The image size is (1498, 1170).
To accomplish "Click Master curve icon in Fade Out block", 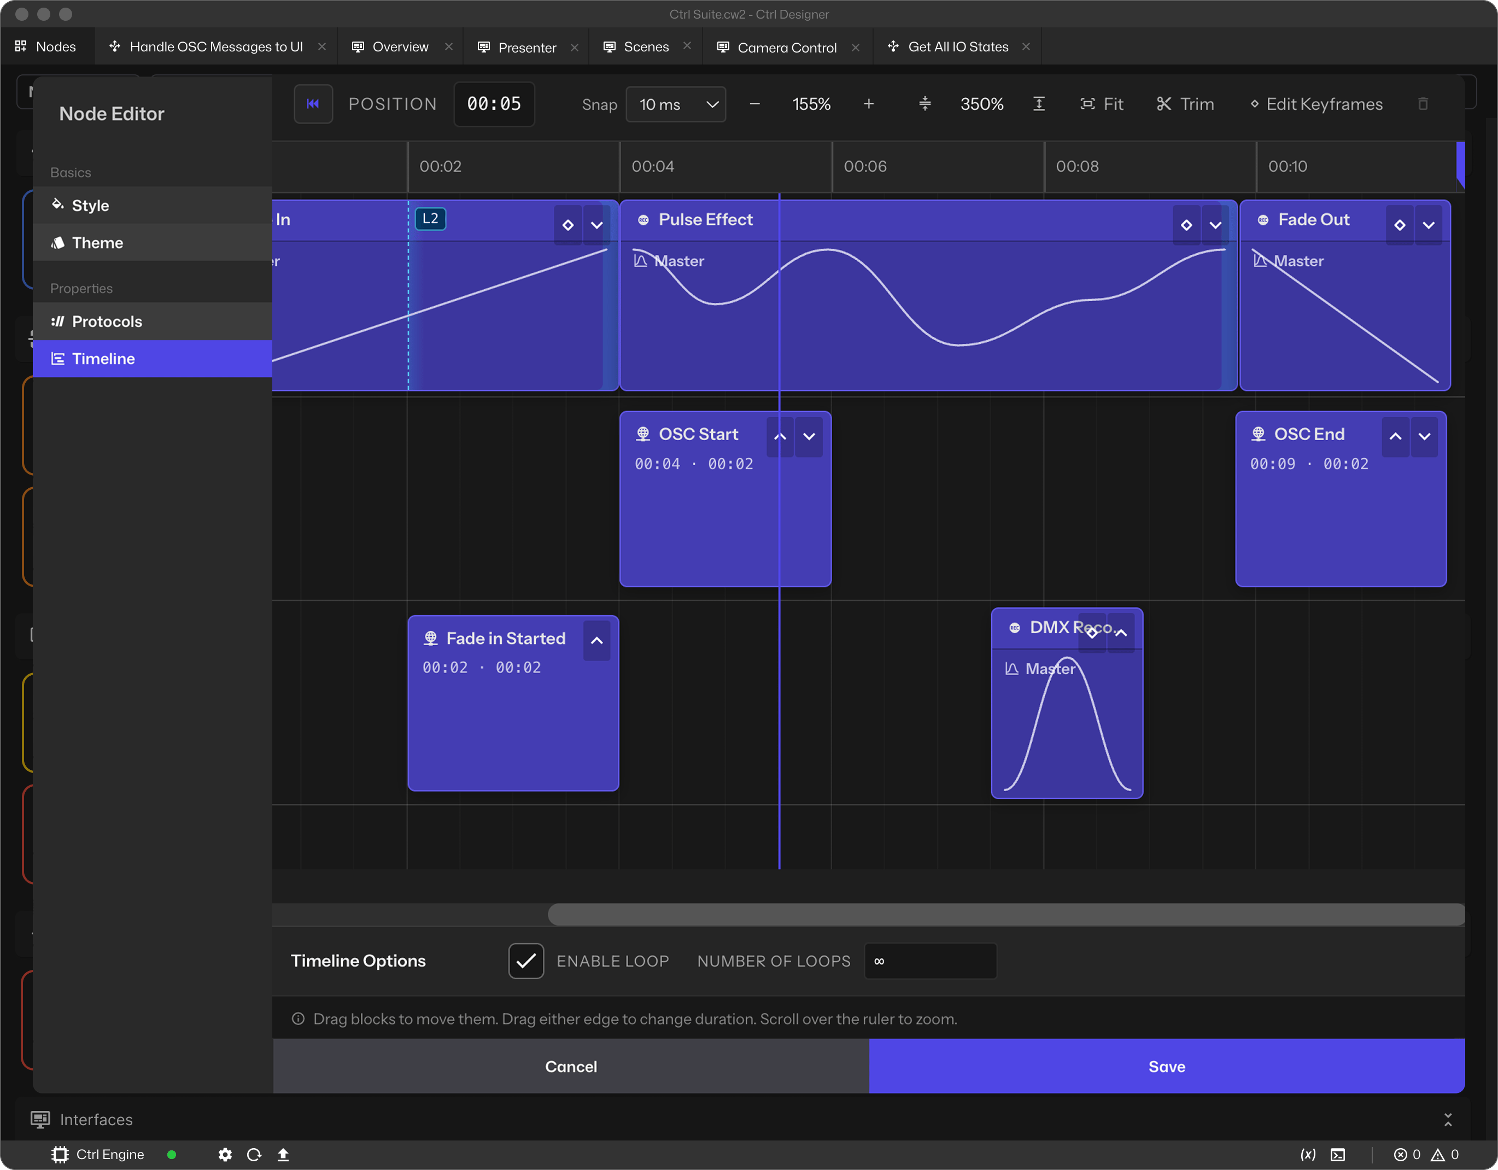I will pyautogui.click(x=1260, y=261).
